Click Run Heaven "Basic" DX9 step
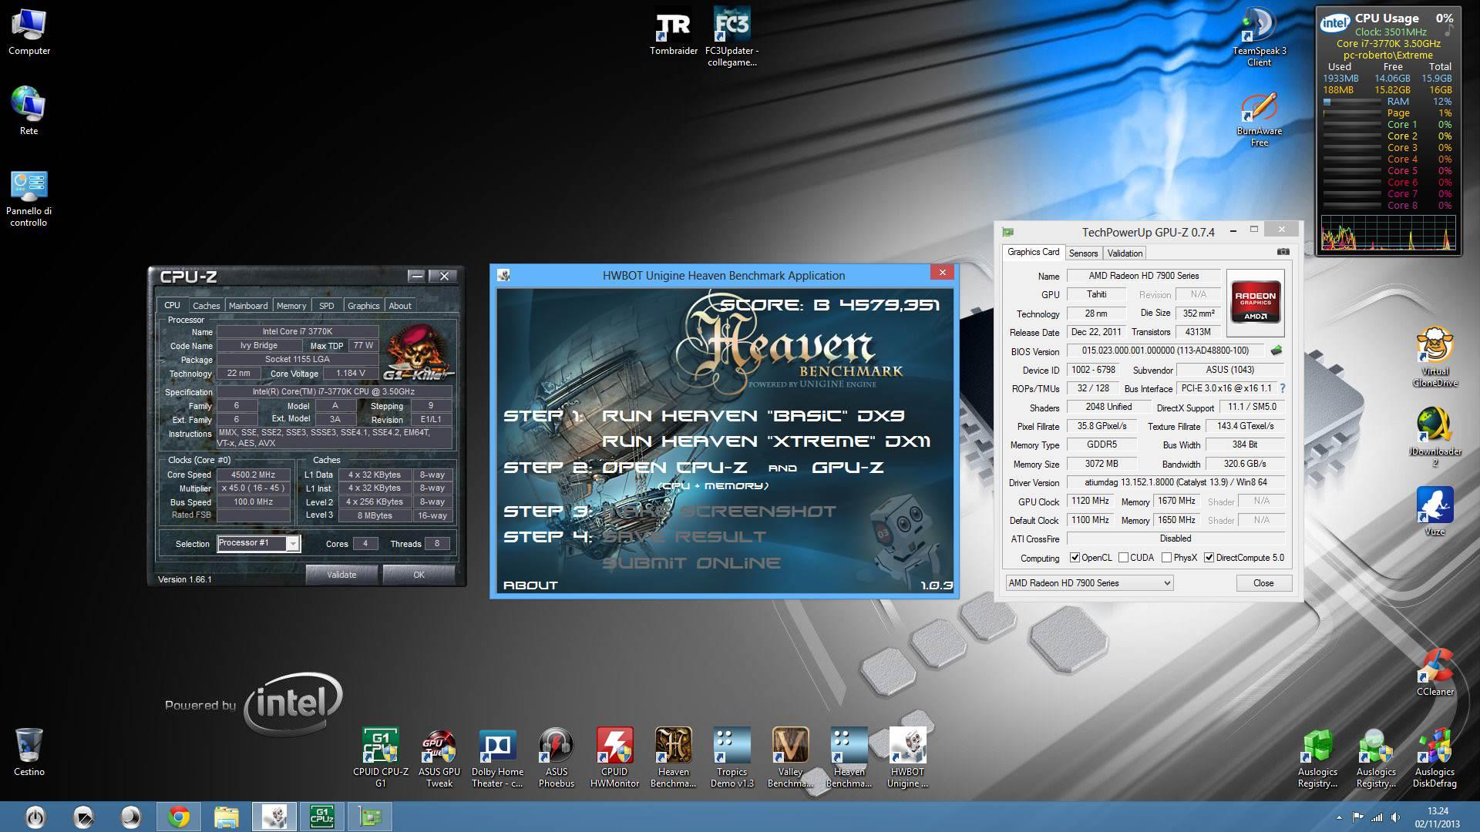Viewport: 1480px width, 832px height. 752,416
